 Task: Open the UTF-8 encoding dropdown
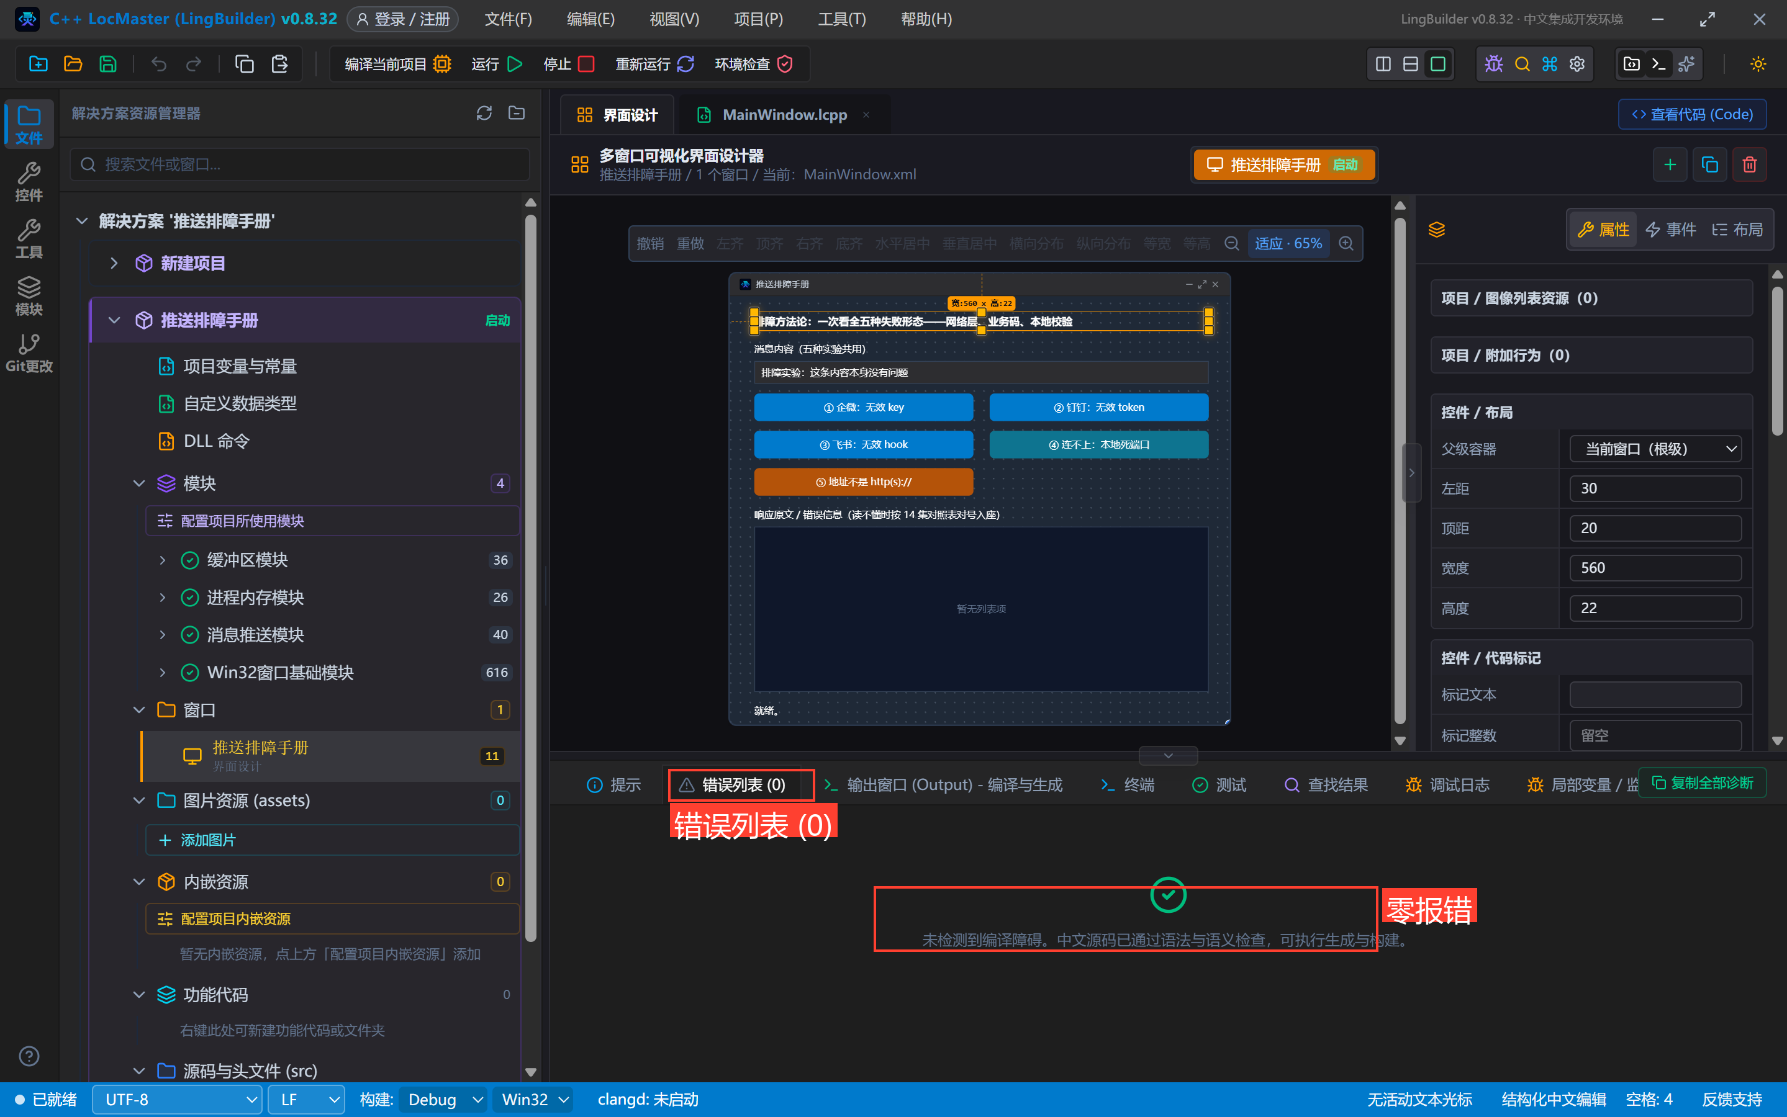(x=178, y=1099)
